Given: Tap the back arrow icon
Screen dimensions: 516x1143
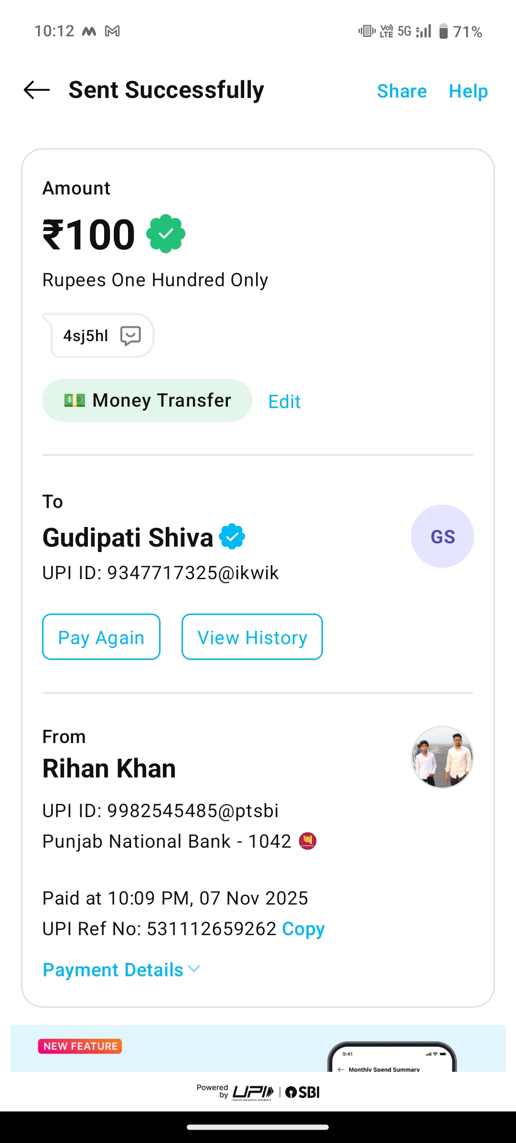Looking at the screenshot, I should (x=37, y=90).
